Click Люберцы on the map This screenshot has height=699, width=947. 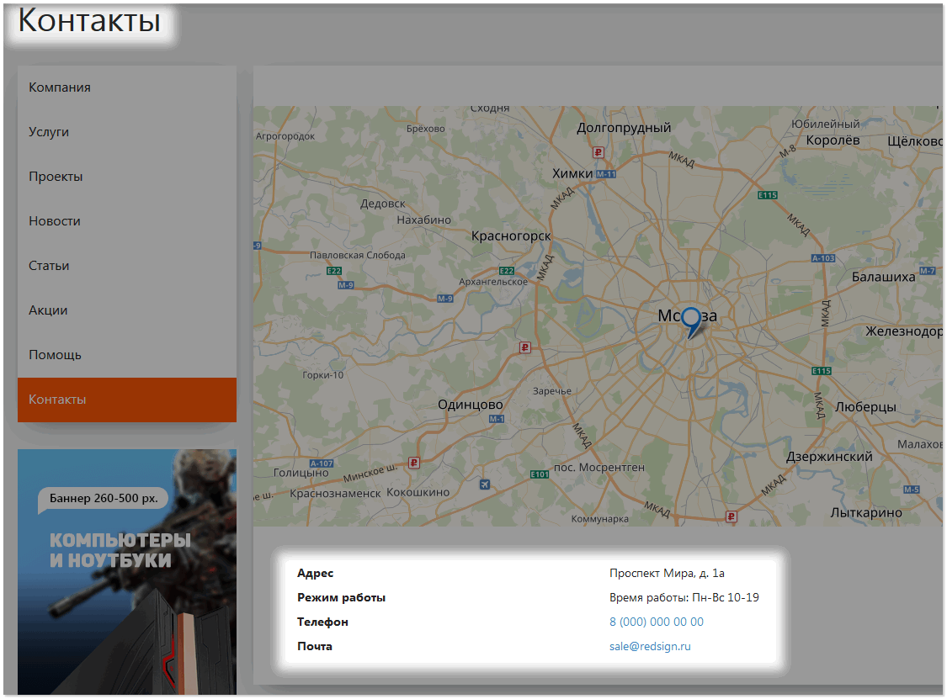click(x=865, y=407)
